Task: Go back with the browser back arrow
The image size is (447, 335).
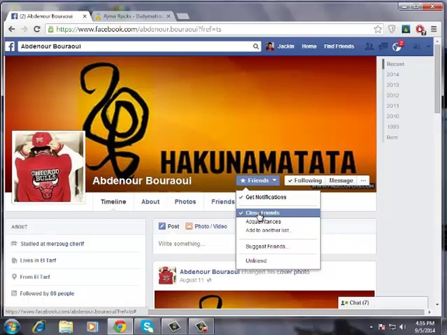Action: pyautogui.click(x=11, y=29)
